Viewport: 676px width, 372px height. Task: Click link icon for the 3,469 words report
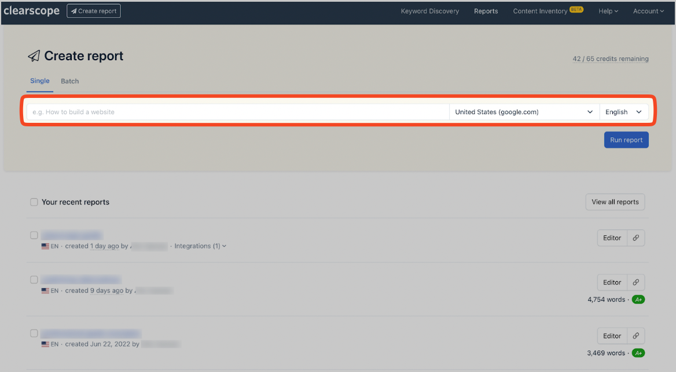[636, 335]
